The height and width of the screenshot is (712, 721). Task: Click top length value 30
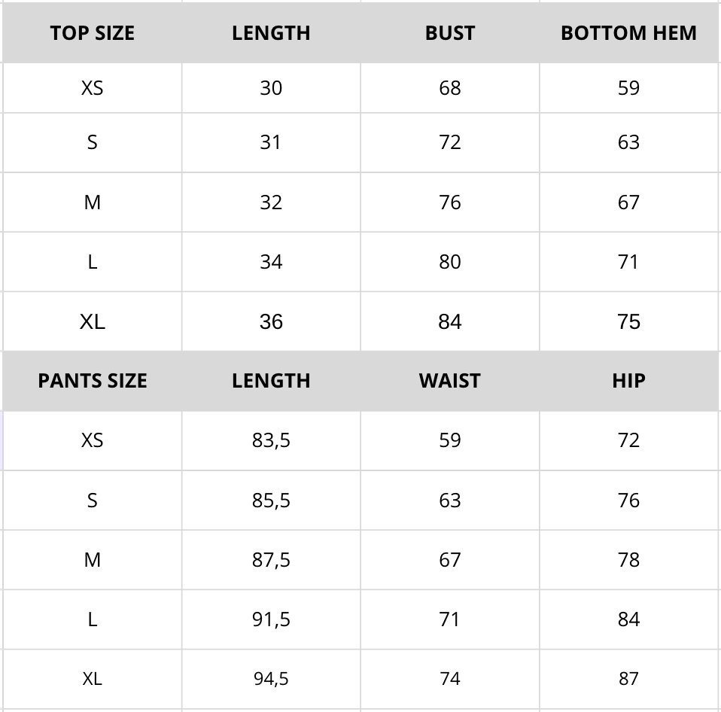point(271,88)
